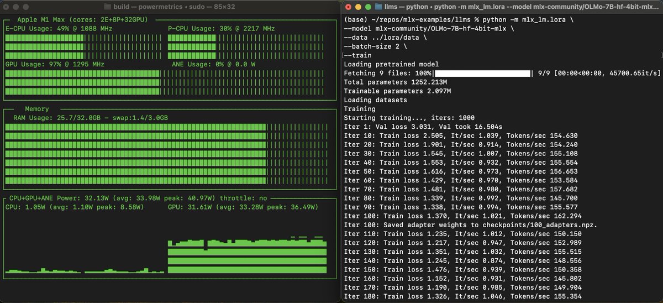
Task: Click Trainable parameters 2.097M line
Action: click(x=397, y=91)
